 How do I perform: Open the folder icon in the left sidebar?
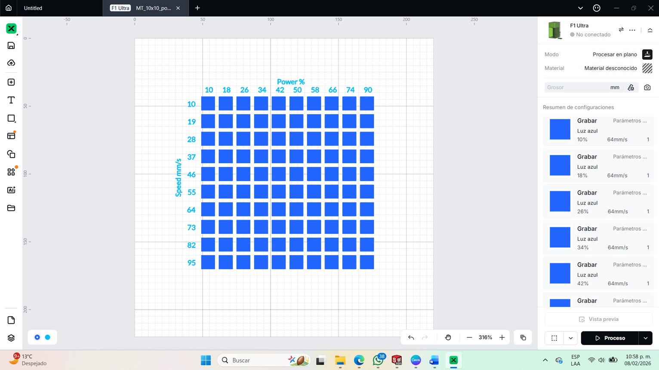11,208
